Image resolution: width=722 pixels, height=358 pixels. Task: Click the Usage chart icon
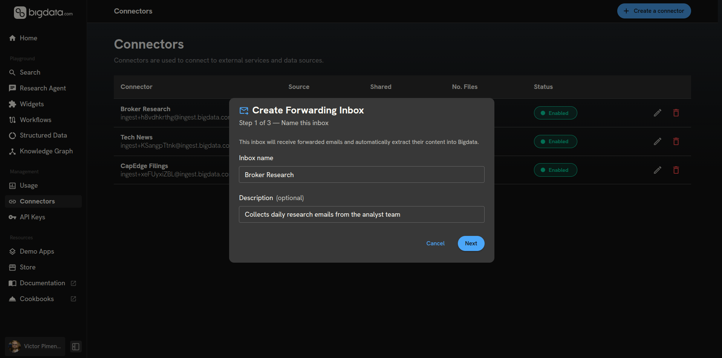click(12, 185)
